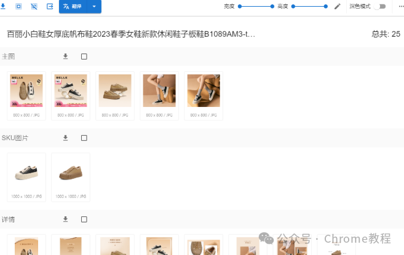The height and width of the screenshot is (255, 404).
Task: Select main image of stacked khaki shoes without banner
Action: (115, 91)
